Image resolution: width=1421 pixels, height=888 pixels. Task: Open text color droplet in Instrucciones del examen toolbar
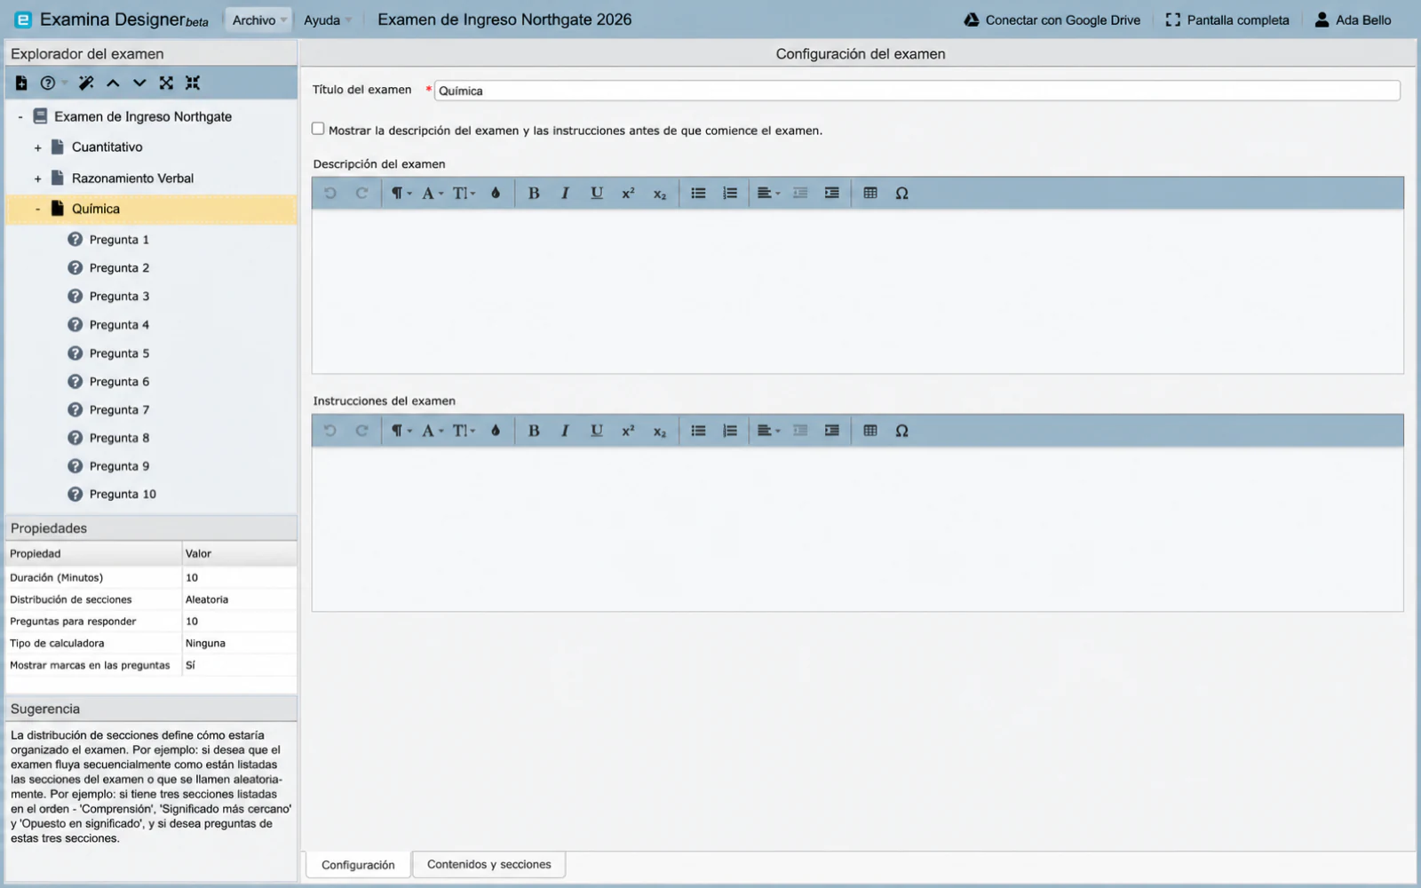pyautogui.click(x=496, y=431)
